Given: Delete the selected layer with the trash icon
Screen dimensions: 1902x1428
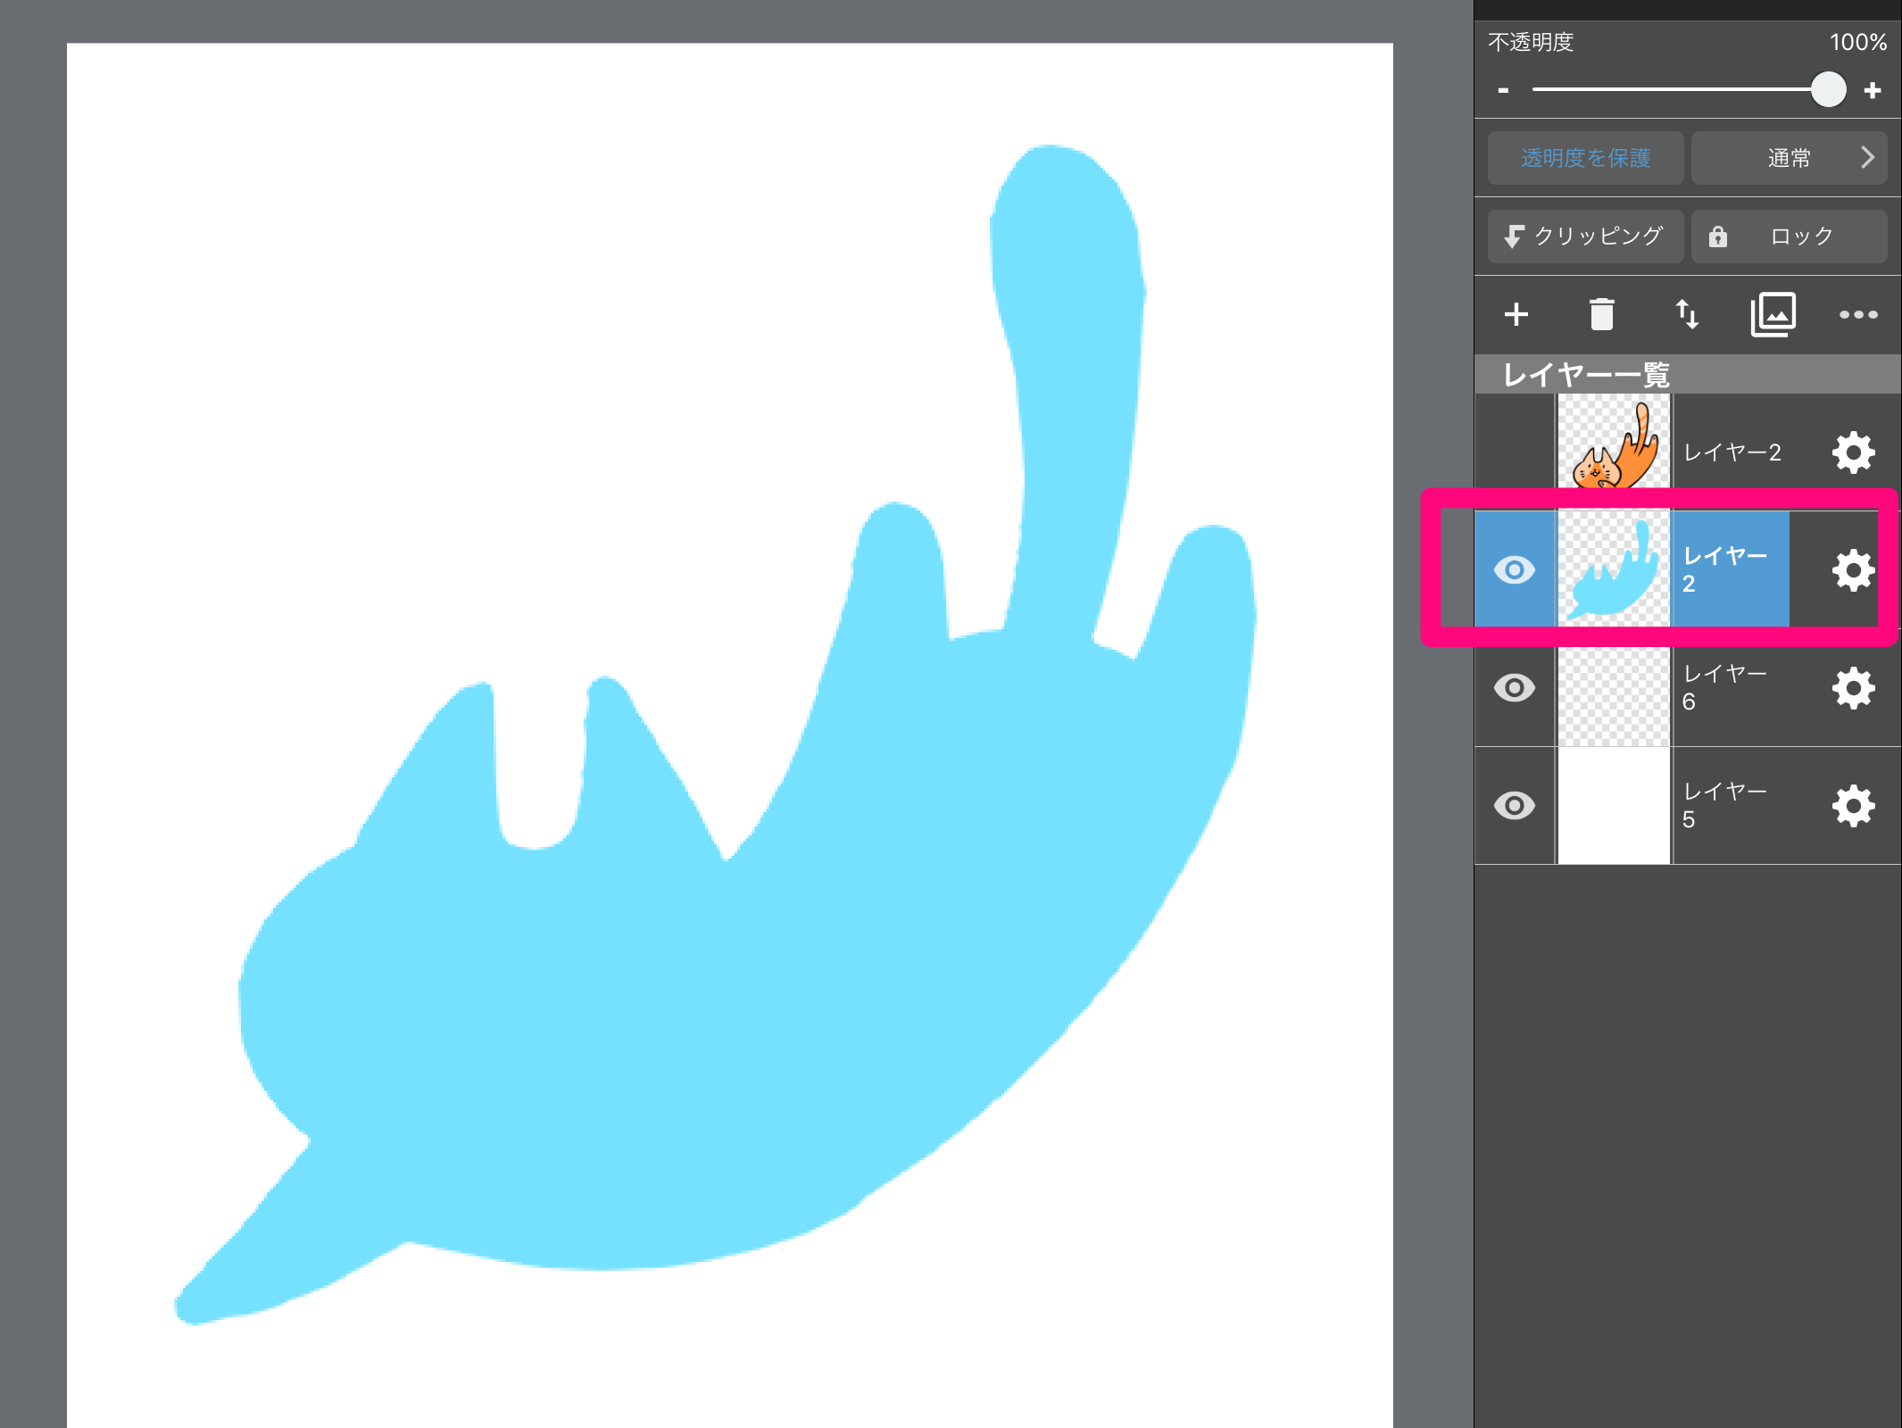Looking at the screenshot, I should pos(1601,314).
